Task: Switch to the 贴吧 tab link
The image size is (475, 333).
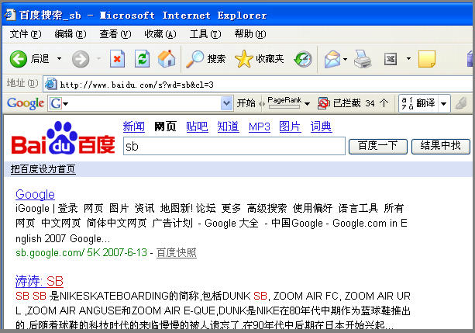Action: coord(197,127)
